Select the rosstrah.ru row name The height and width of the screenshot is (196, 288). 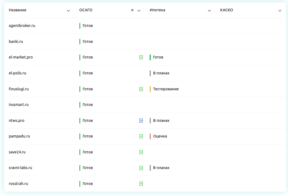click(x=18, y=184)
